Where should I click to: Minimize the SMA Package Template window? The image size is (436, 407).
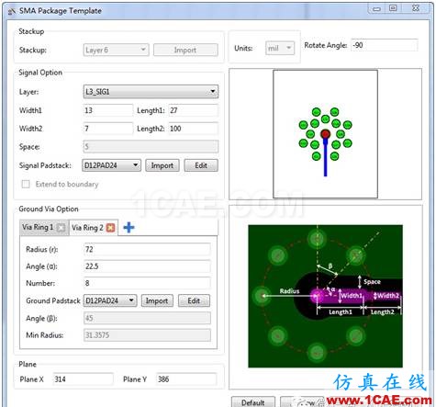pyautogui.click(x=376, y=8)
